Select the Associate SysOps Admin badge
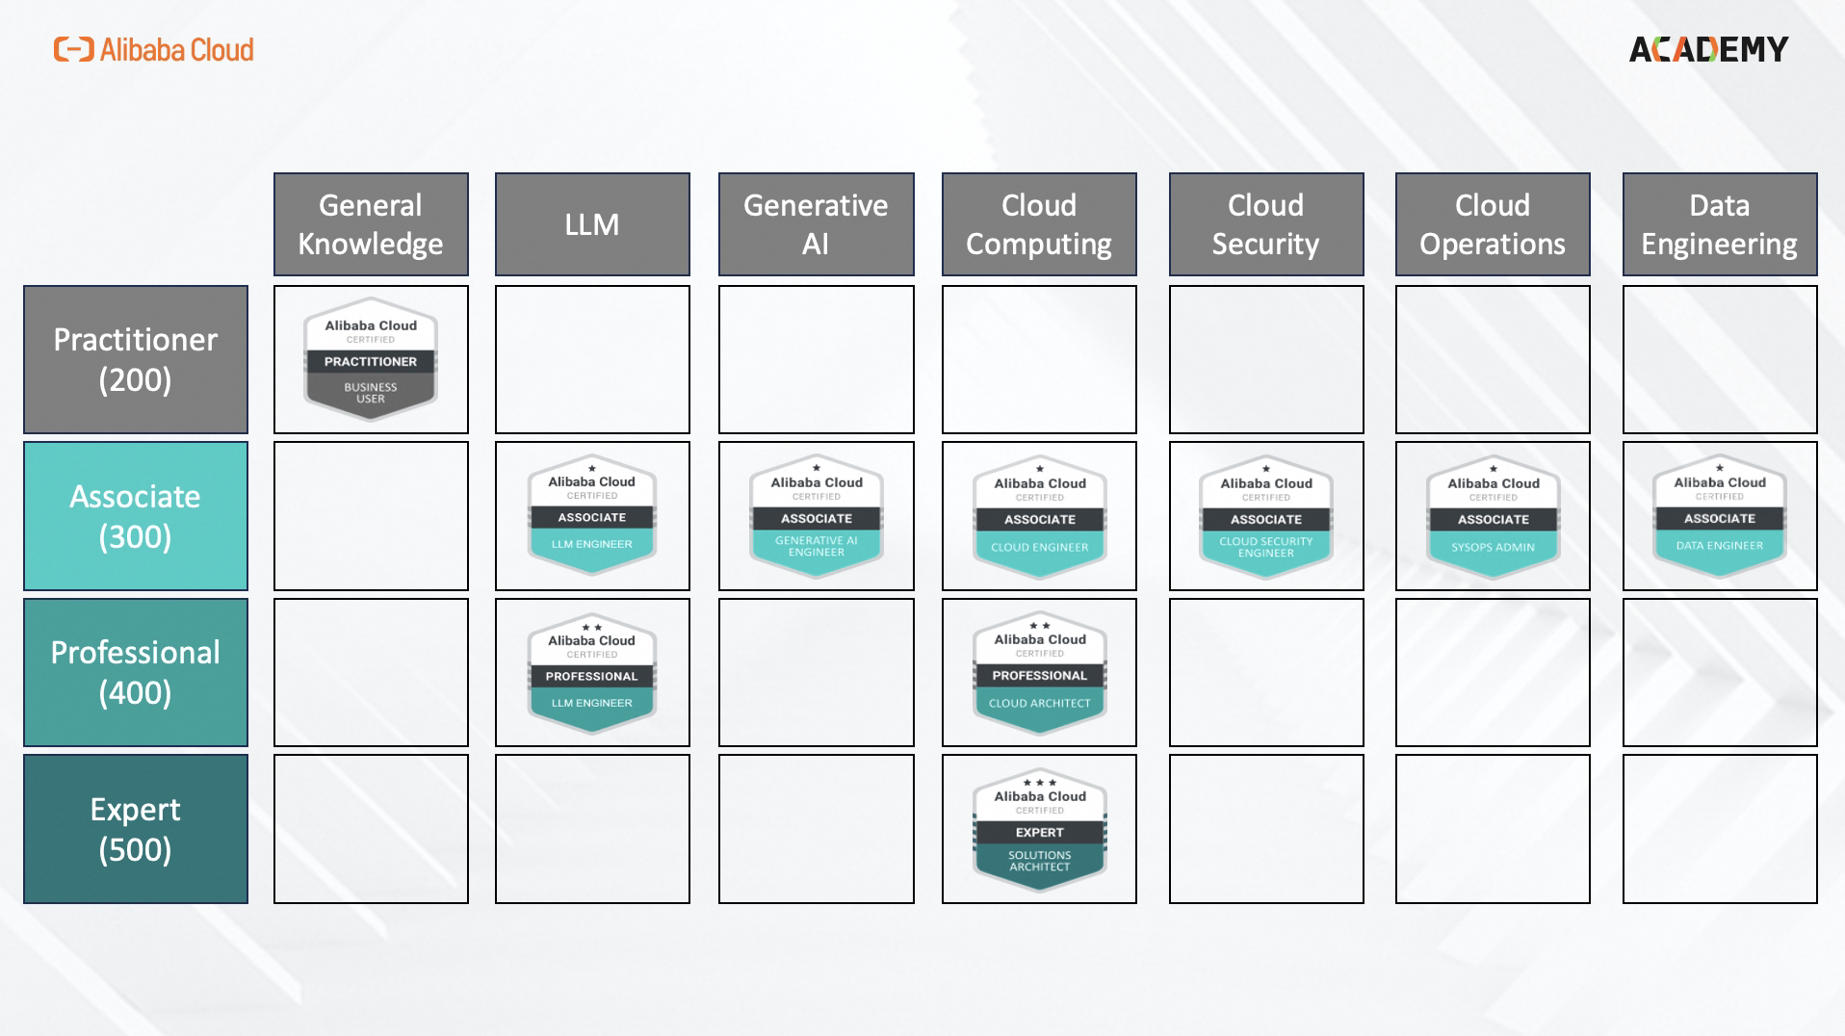Screen dimensions: 1845x1036 pos(1492,515)
